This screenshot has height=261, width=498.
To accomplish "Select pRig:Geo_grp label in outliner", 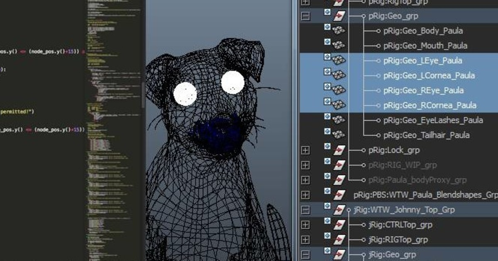I will [393, 16].
